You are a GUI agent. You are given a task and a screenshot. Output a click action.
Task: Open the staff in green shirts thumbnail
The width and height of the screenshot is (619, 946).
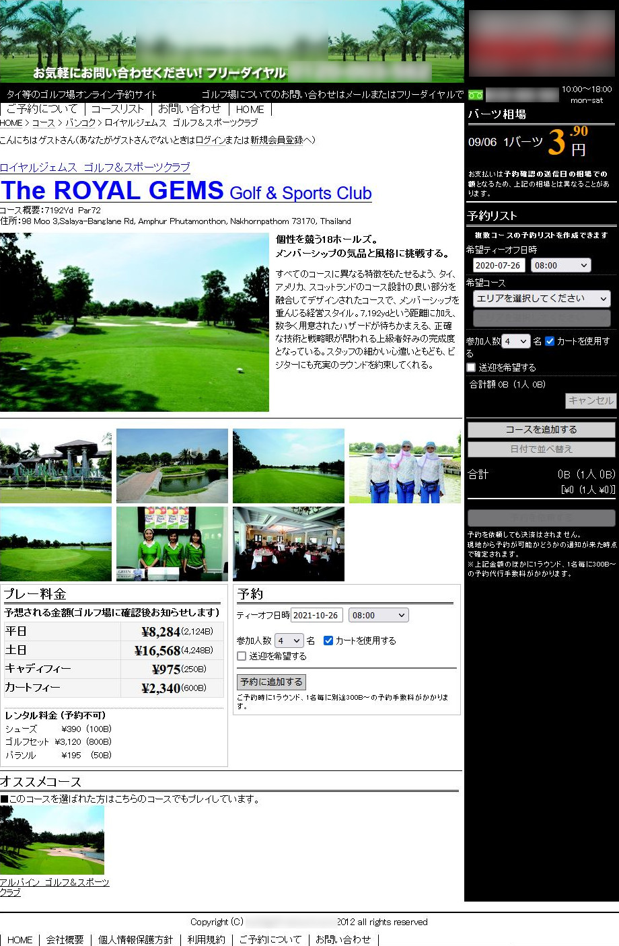pyautogui.click(x=172, y=544)
